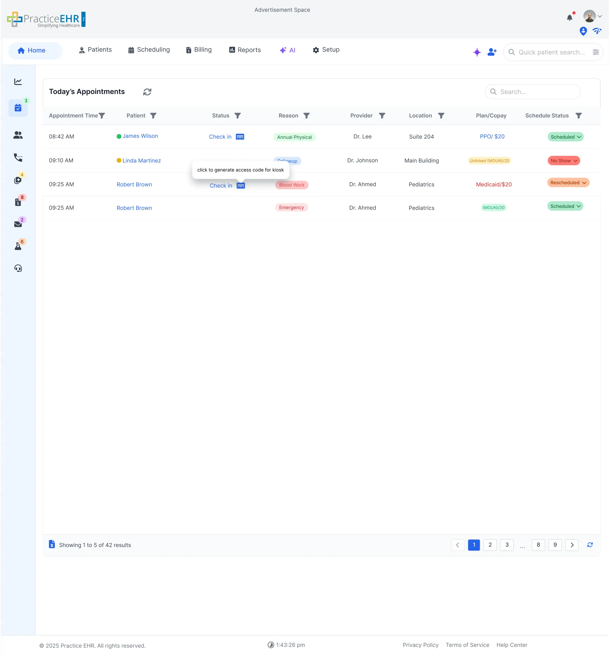Viewport: 610px width, 656px height.
Task: Open the messages envelope icon
Action: (18, 224)
